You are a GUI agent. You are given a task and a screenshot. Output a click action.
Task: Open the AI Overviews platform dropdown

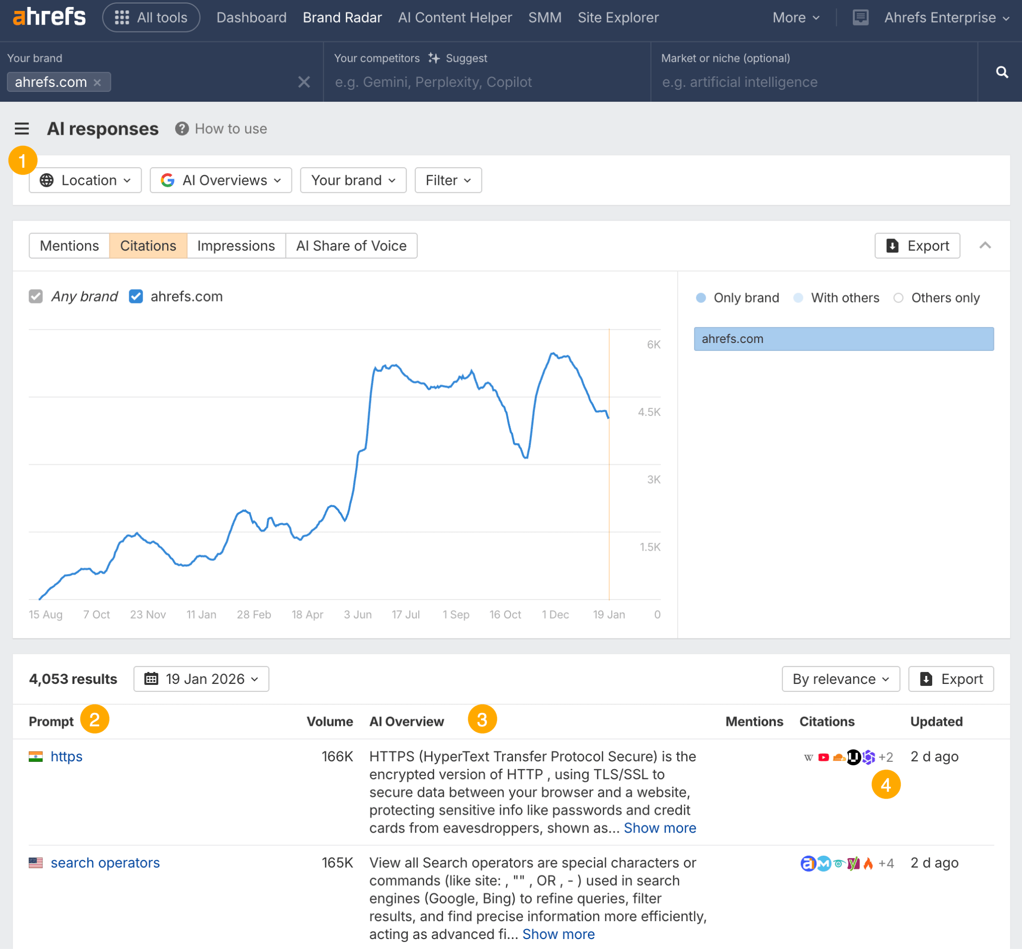tap(220, 180)
